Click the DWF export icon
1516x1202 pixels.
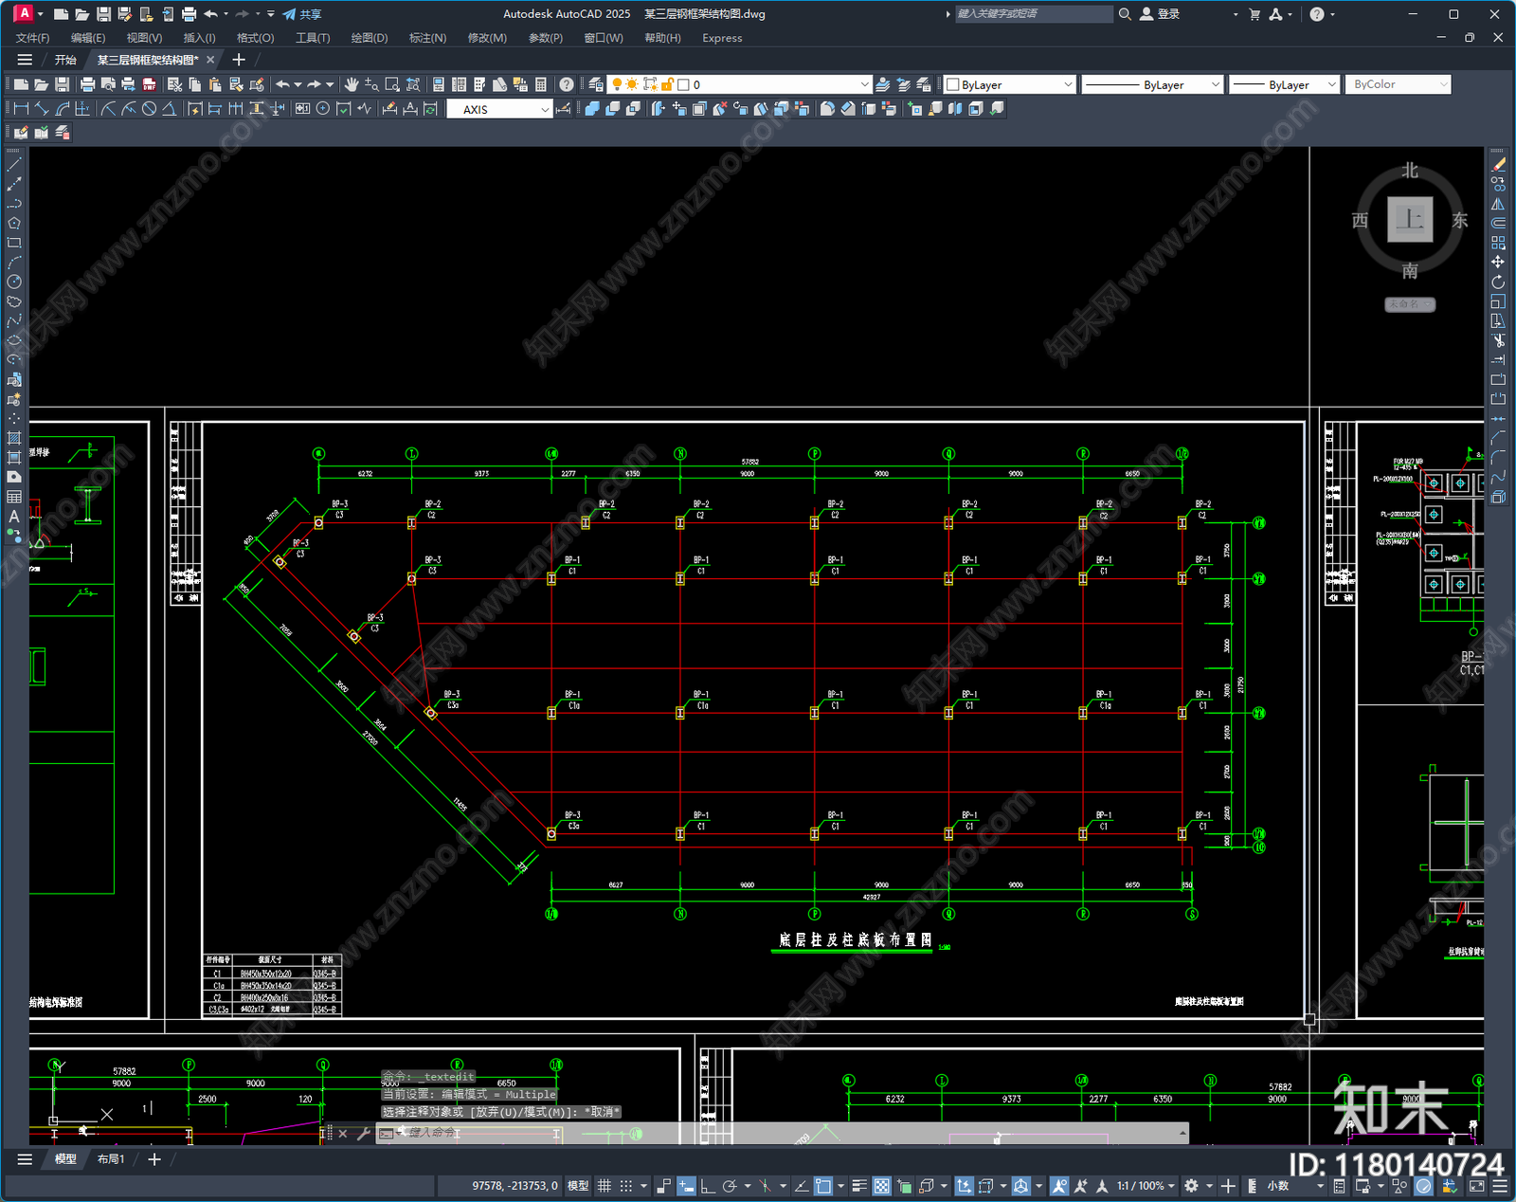(x=149, y=84)
